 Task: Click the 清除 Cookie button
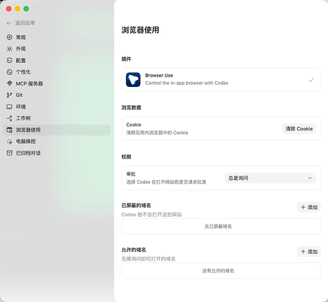click(x=299, y=129)
